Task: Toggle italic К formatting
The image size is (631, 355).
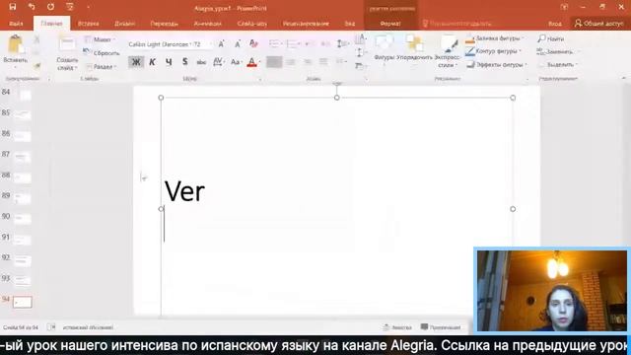Action: point(152,62)
